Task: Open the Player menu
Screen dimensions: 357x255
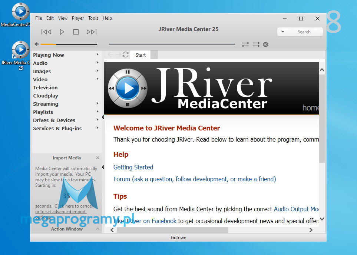Action: (x=78, y=18)
